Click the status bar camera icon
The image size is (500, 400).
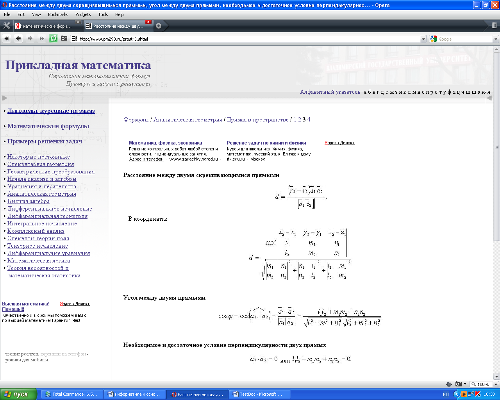tap(458, 384)
